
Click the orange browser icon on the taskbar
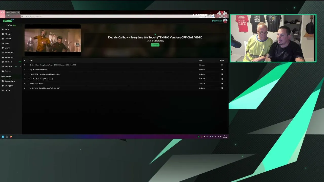point(11,137)
